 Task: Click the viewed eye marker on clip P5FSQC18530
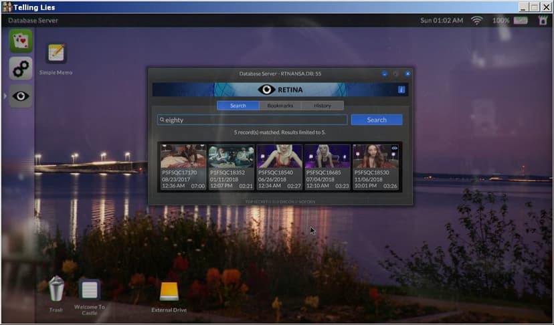coord(394,148)
